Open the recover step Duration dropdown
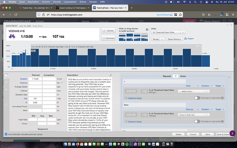The width and height of the screenshot is (237, 148). (x=207, y=109)
